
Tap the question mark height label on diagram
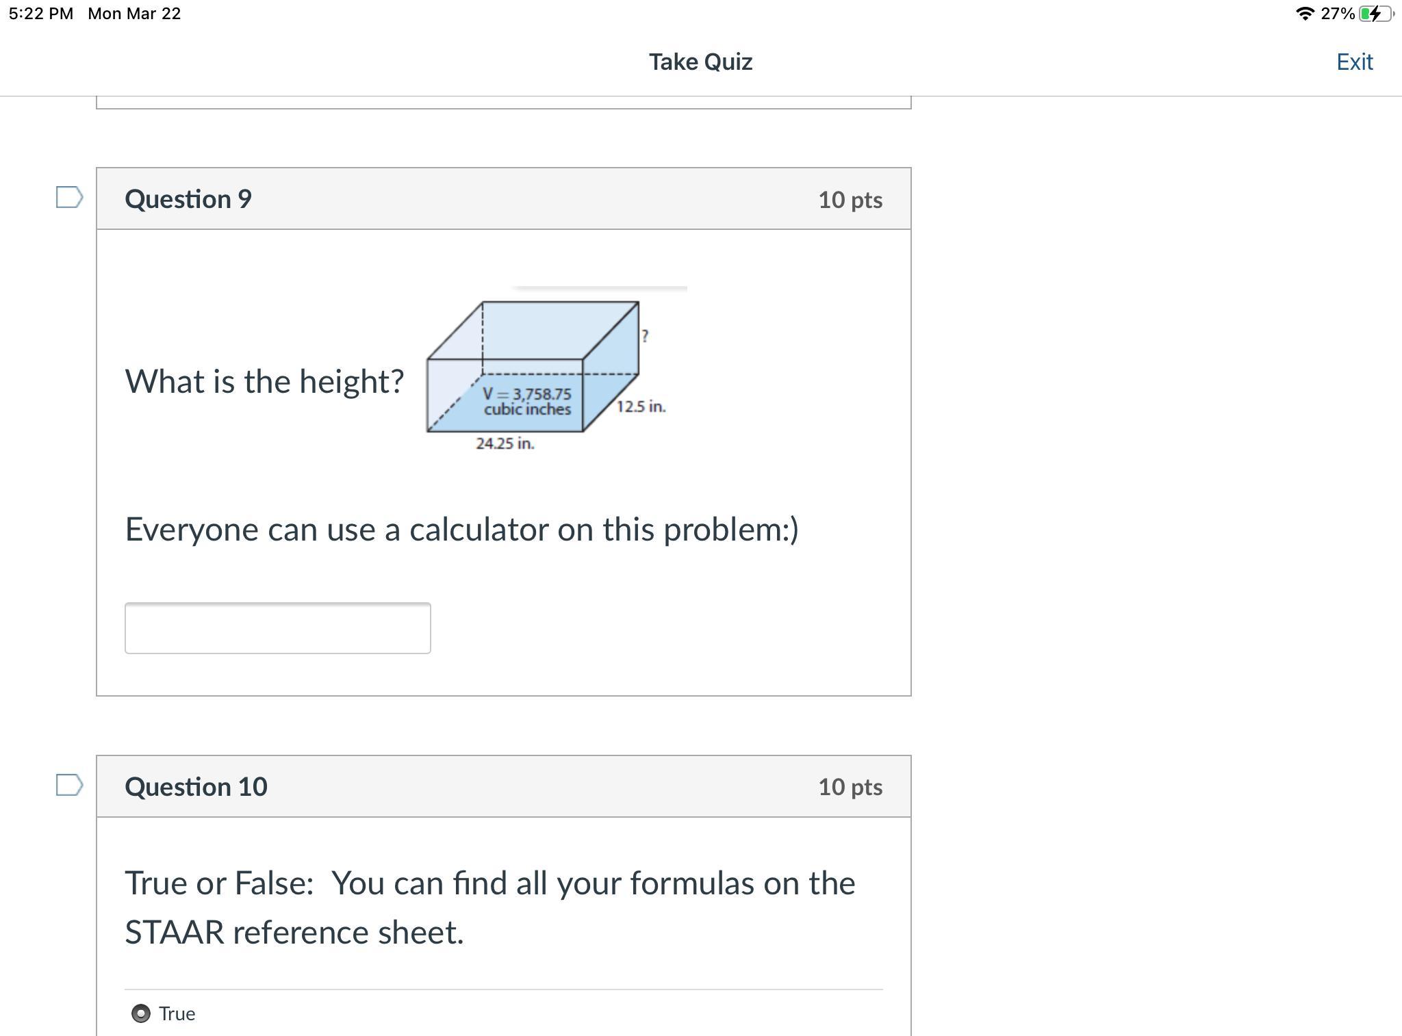click(645, 336)
